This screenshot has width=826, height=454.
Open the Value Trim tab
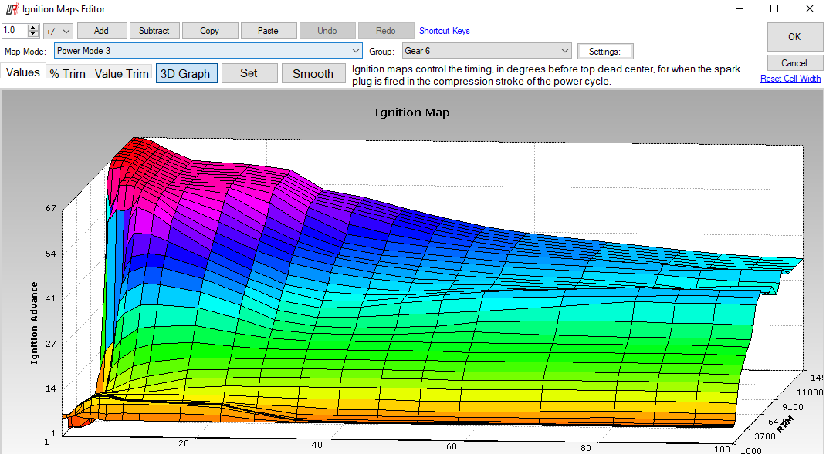click(121, 74)
